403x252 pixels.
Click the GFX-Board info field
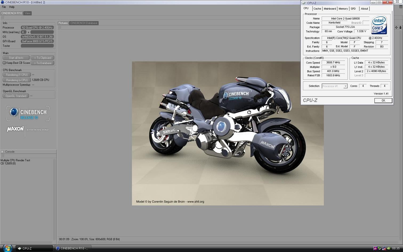(37, 41)
